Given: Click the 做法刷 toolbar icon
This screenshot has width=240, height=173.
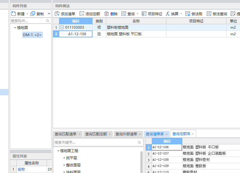Looking at the screenshot, I should pyautogui.click(x=188, y=14).
